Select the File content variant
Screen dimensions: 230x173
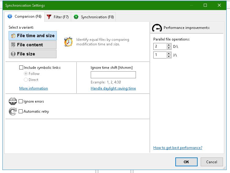click(33, 45)
